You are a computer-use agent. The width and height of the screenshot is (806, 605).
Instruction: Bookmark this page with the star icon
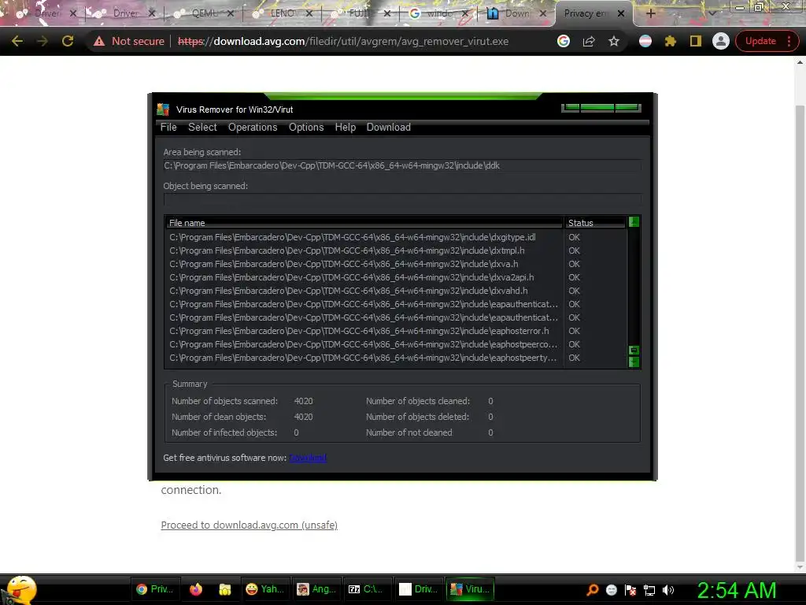click(614, 41)
